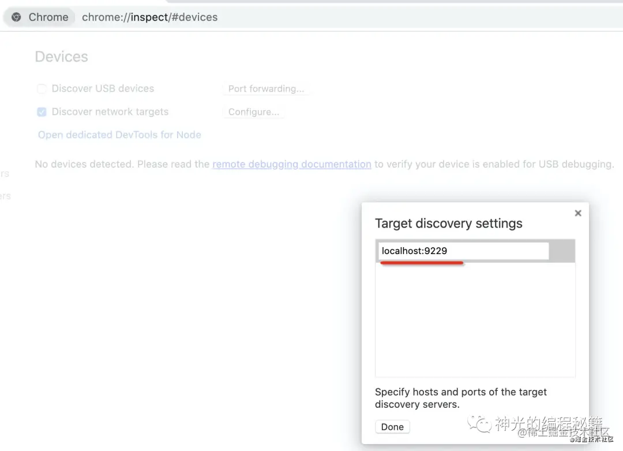Click the address bar URL chrome://inspect/#devices
The image size is (623, 451).
click(150, 17)
